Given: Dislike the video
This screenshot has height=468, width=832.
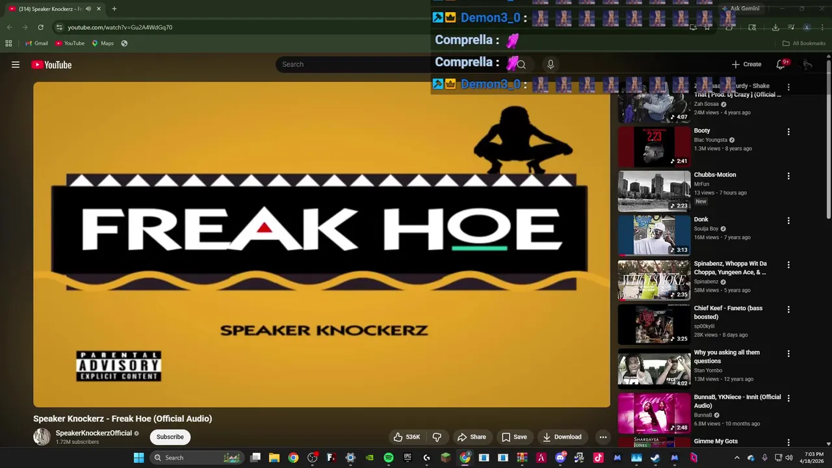Looking at the screenshot, I should (437, 437).
